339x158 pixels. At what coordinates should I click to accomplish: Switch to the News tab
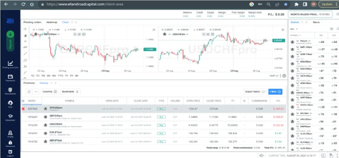316,22
